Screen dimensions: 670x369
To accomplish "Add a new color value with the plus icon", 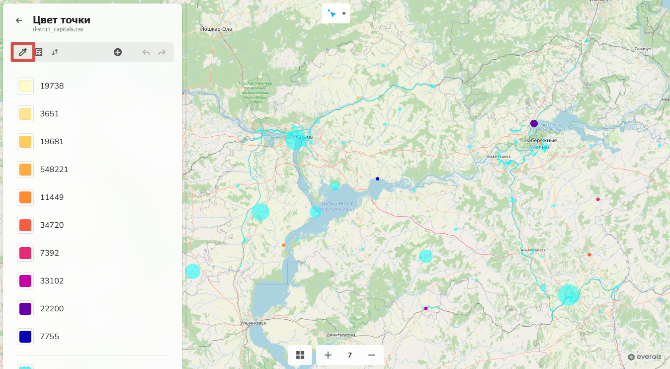I will [118, 52].
